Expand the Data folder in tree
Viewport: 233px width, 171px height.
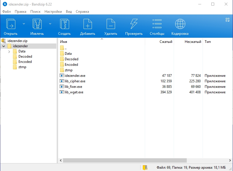pos(9,52)
